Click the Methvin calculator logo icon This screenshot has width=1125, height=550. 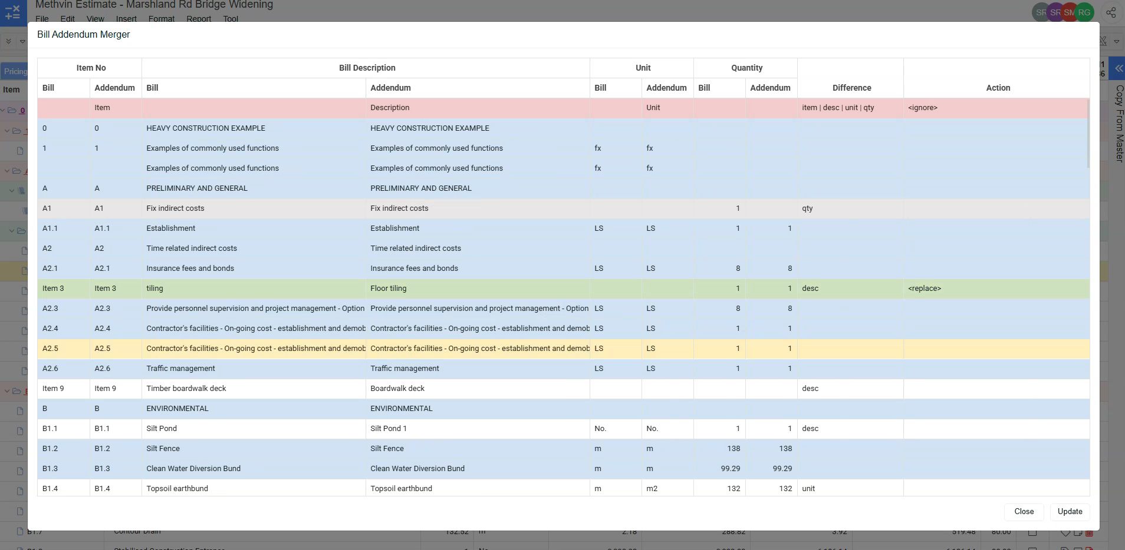pyautogui.click(x=12, y=12)
